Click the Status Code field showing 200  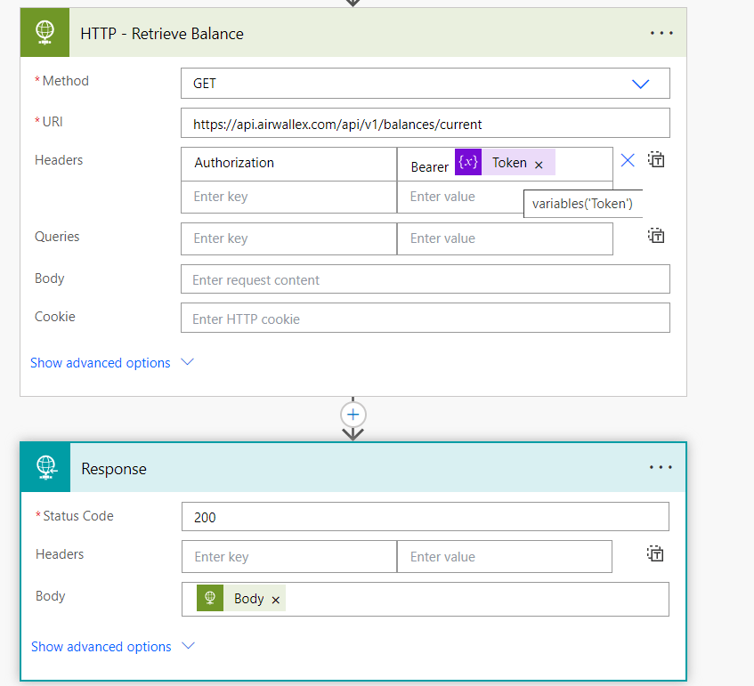click(x=425, y=517)
